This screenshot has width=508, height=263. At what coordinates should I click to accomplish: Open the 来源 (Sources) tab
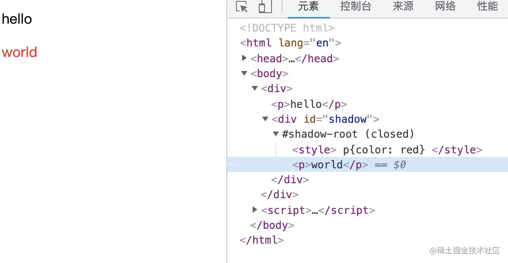tap(402, 7)
